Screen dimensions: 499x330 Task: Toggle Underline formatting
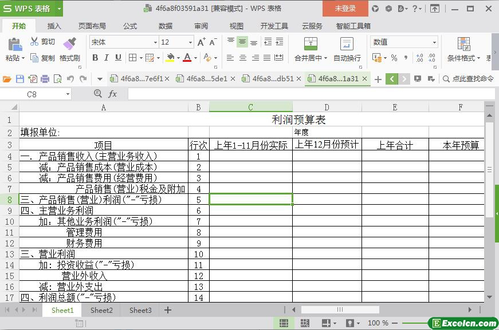pyautogui.click(x=118, y=58)
